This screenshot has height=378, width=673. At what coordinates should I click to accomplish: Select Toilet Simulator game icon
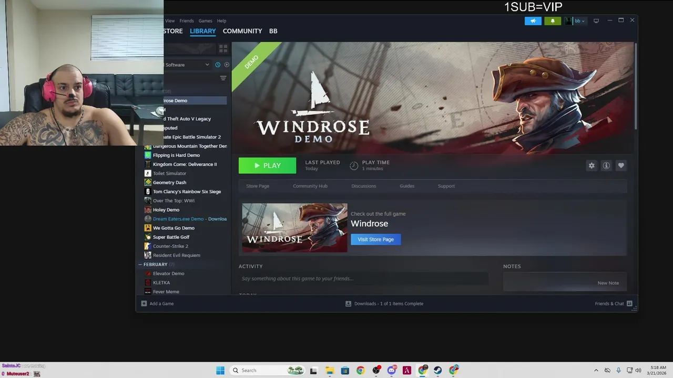[x=148, y=173]
